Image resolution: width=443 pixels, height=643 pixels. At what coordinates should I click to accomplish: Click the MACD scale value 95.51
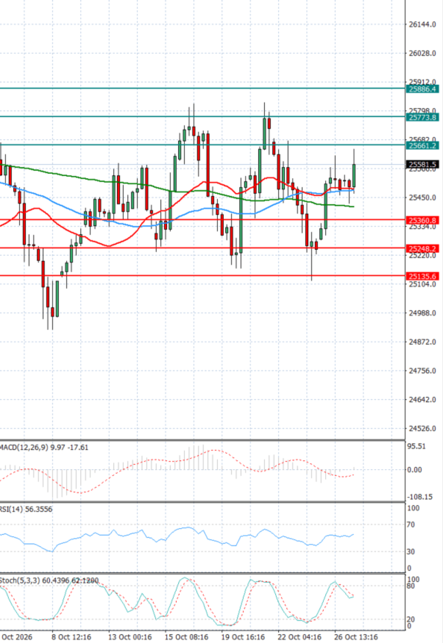click(416, 446)
